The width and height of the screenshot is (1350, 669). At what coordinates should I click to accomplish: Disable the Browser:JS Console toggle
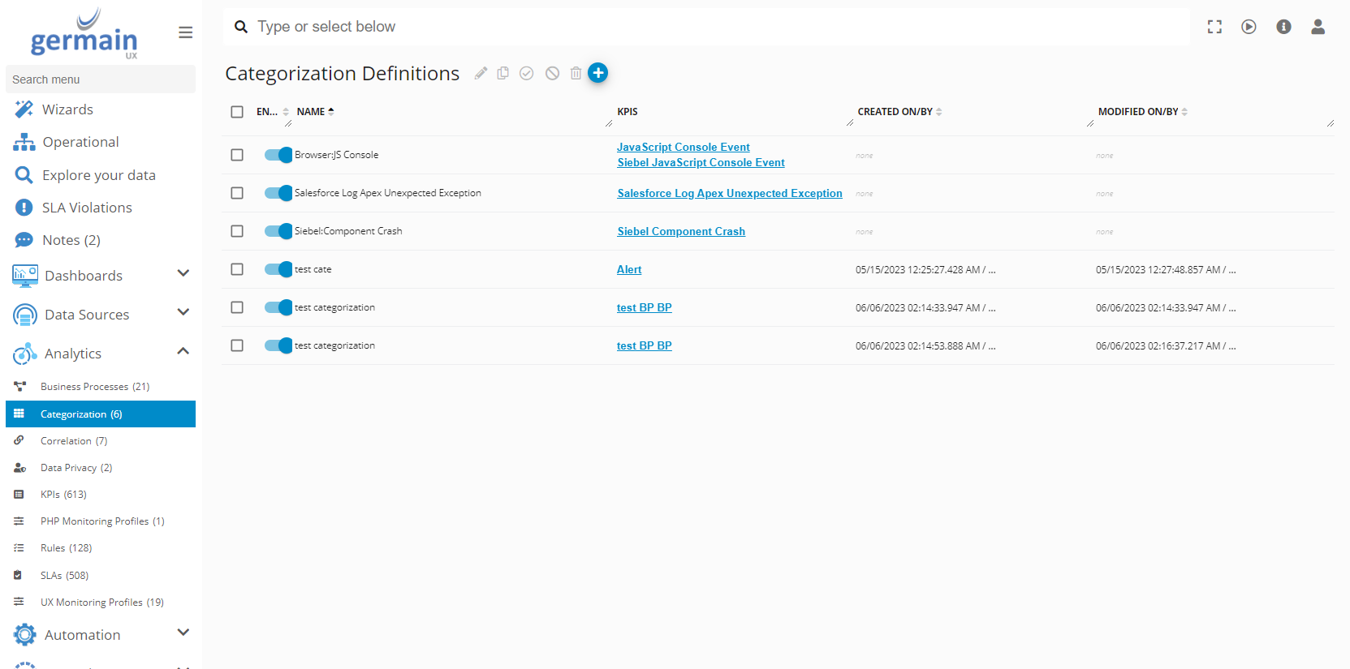(278, 155)
